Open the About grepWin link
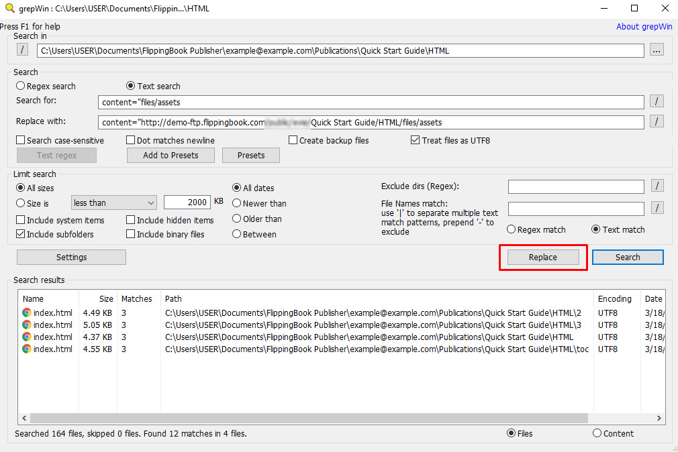678x452 pixels. (644, 26)
